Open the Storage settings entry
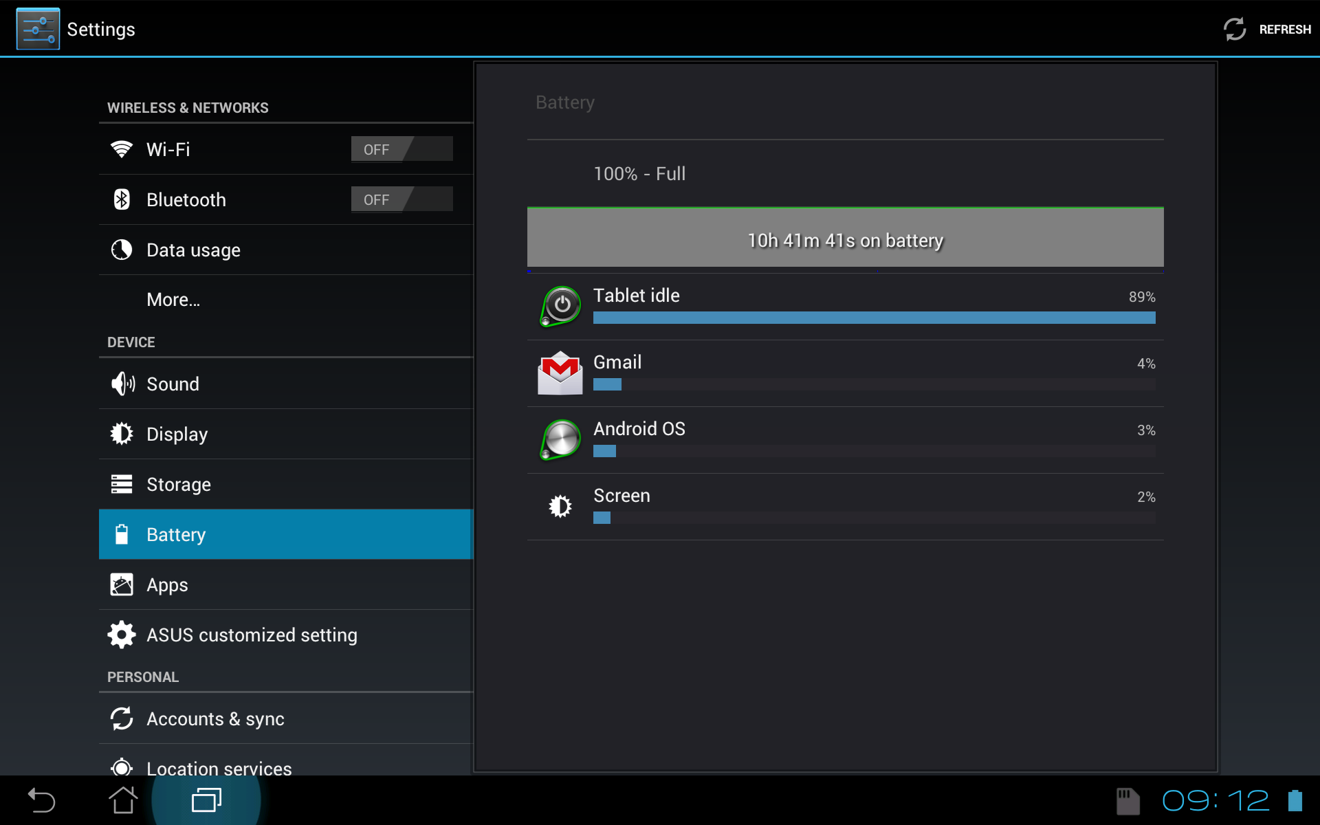Viewport: 1320px width, 825px height. (x=286, y=484)
